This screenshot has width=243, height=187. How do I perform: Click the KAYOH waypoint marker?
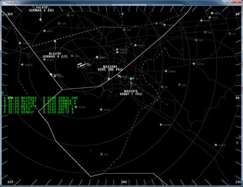pos(194,64)
